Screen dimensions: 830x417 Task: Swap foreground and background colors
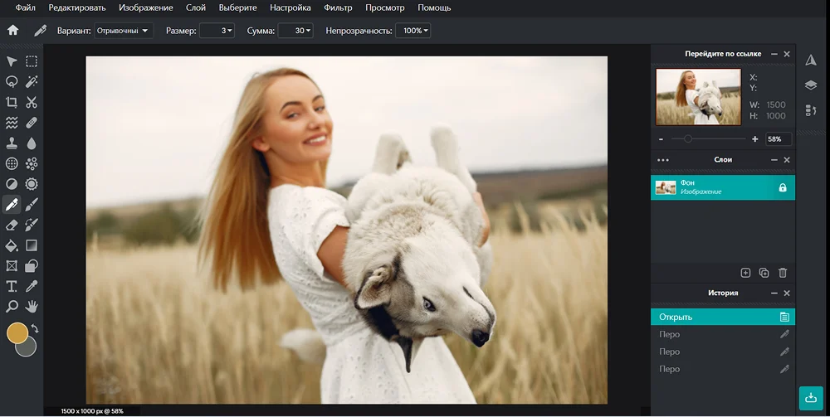click(x=36, y=329)
